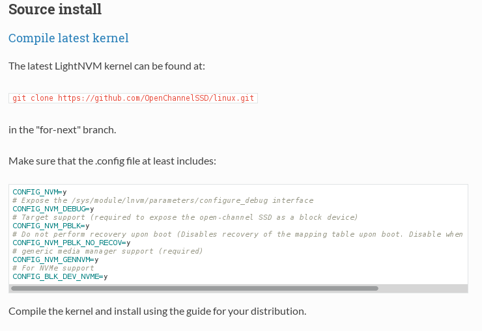
Task: Click the horizontal scrollbar thumb under config block
Action: (195, 288)
